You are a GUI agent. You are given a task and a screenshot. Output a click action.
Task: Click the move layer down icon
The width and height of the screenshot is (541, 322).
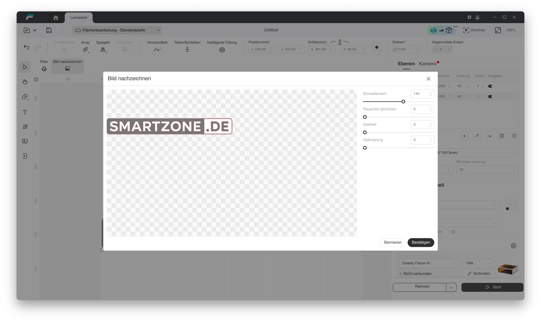489,136
